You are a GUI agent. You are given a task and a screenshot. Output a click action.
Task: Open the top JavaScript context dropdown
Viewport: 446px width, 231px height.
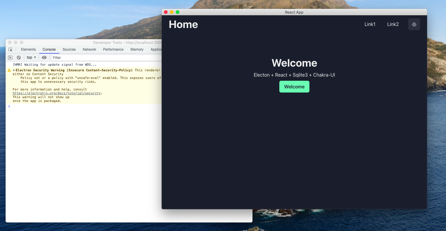coord(31,57)
